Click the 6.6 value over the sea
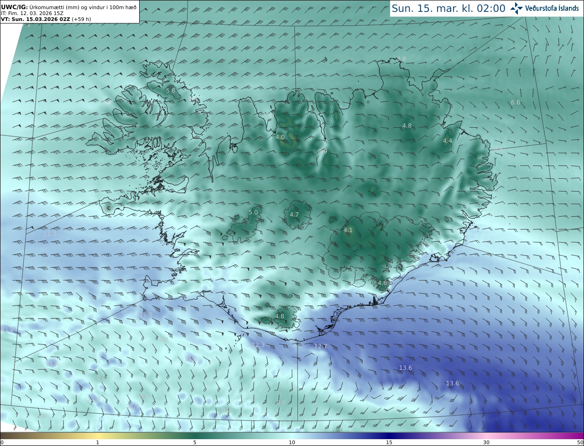The image size is (584, 446). click(516, 103)
